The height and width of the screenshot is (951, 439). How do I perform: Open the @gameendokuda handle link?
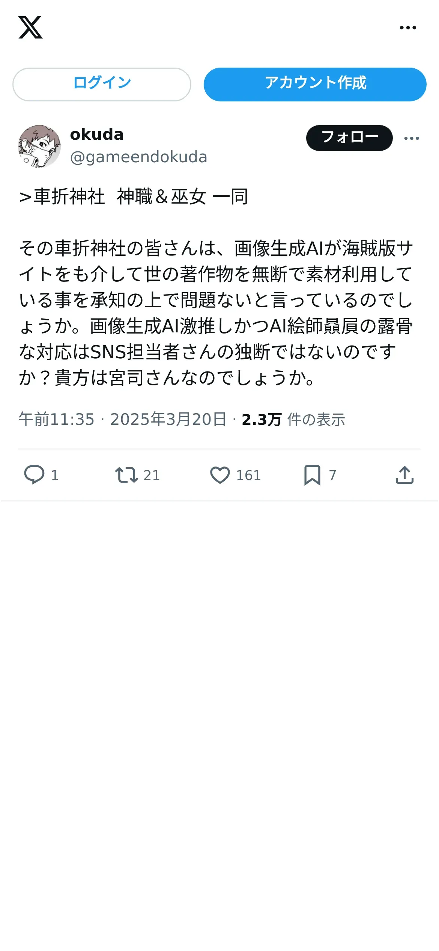pyautogui.click(x=138, y=157)
